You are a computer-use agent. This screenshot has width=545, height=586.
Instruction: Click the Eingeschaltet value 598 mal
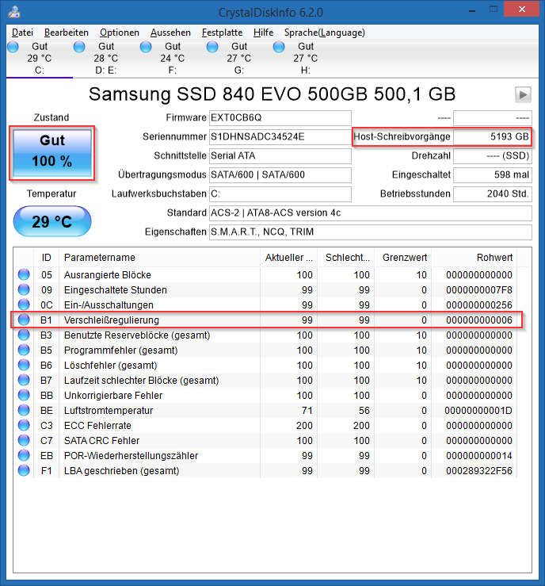(x=493, y=175)
